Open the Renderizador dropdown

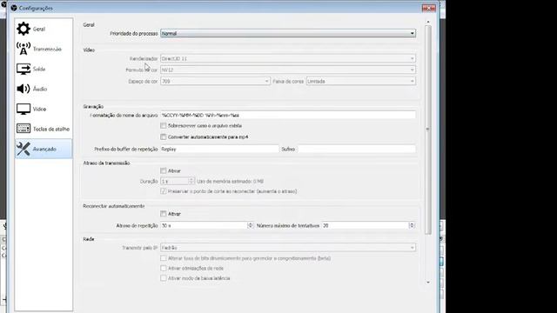click(x=288, y=58)
